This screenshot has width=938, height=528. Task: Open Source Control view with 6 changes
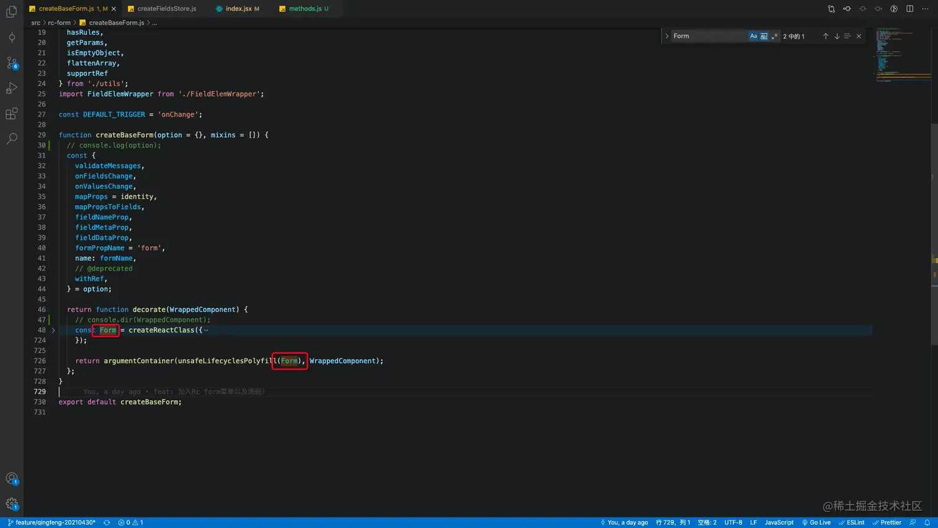point(11,63)
